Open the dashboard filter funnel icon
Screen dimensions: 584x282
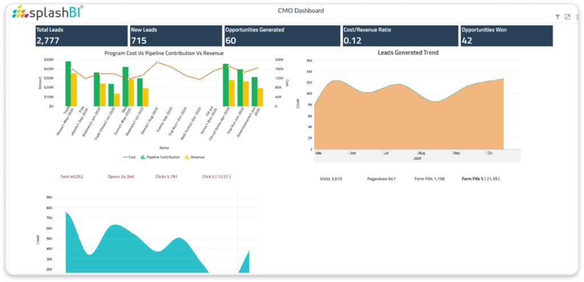tap(557, 17)
